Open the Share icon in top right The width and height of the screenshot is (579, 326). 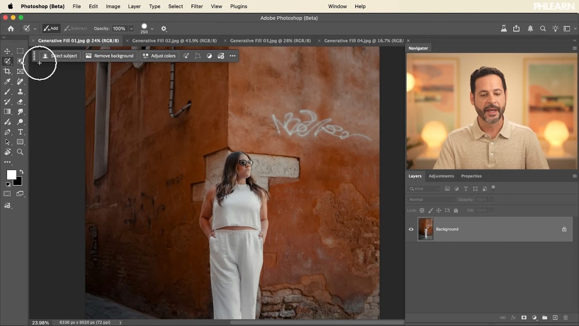516,29
